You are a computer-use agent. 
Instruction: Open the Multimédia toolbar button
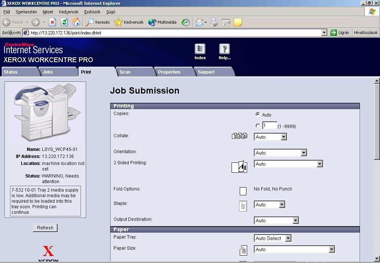click(x=163, y=22)
